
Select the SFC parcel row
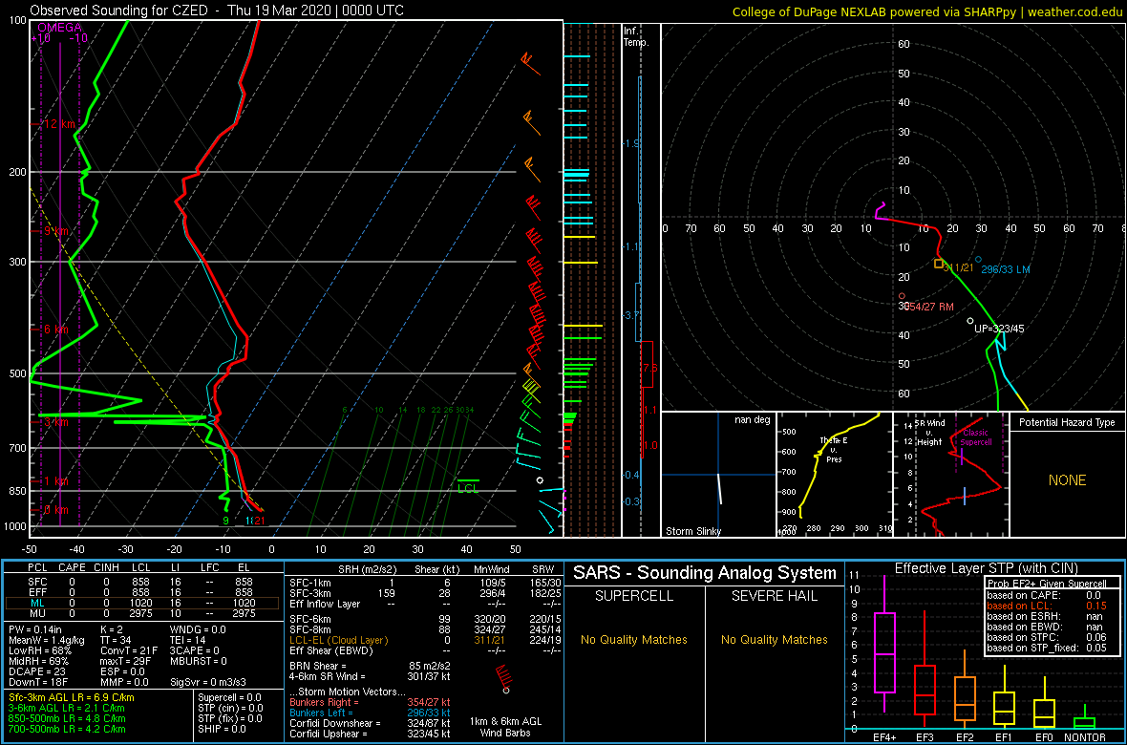point(142,581)
